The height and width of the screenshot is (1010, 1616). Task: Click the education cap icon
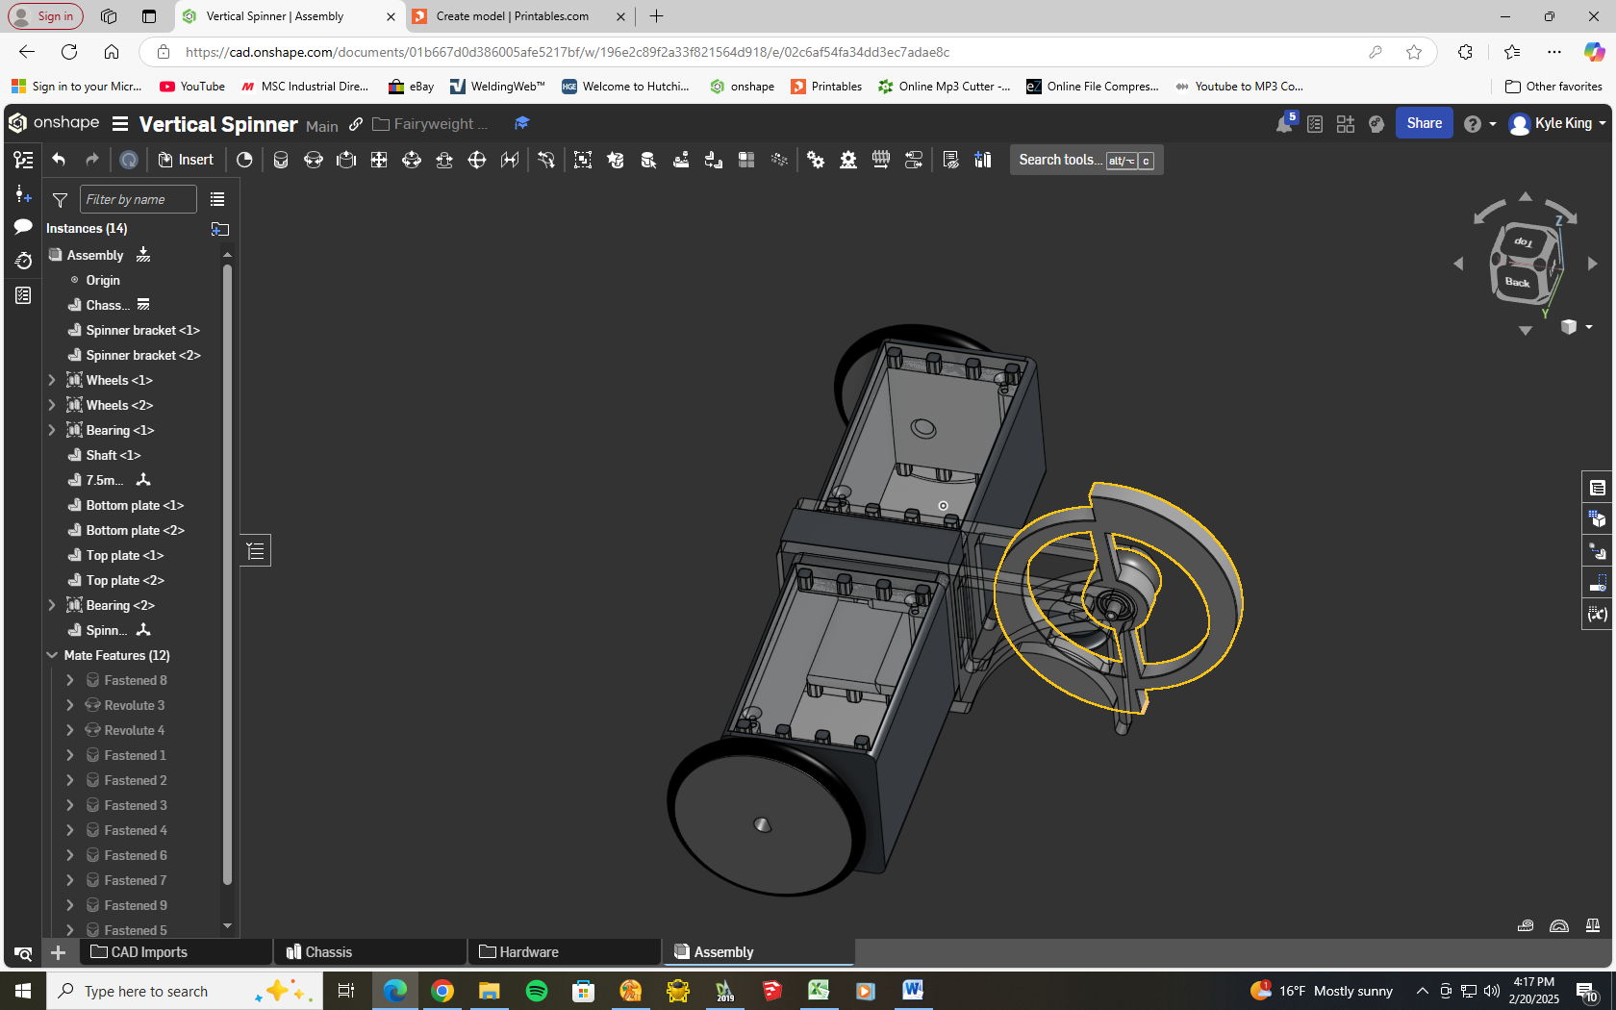(521, 123)
